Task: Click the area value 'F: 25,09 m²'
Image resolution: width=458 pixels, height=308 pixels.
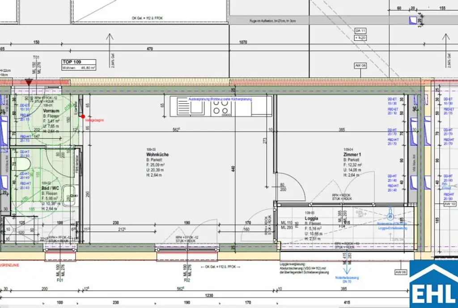Action: tap(155, 165)
